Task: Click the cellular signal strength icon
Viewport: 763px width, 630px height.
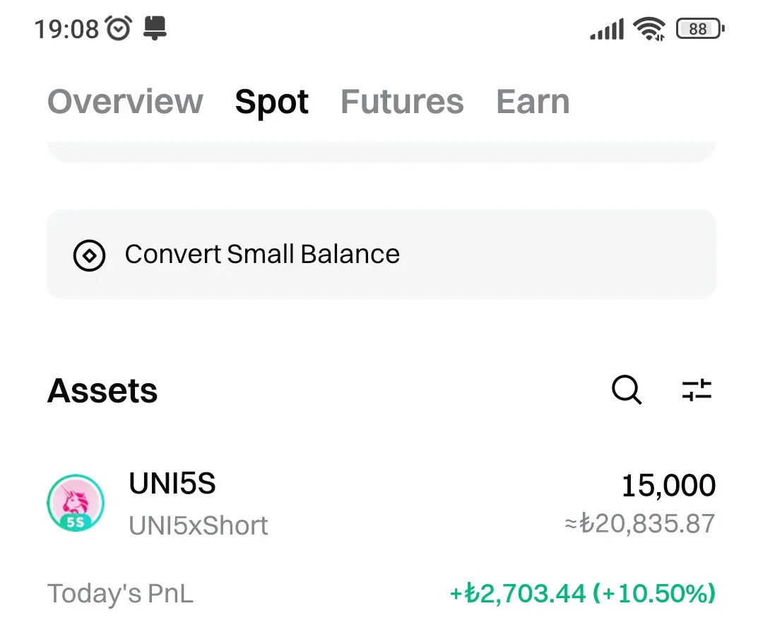Action: coord(607,30)
